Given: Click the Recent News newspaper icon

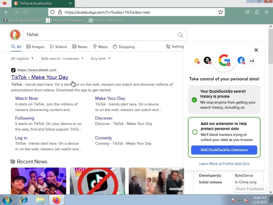Looking at the screenshot, I should tap(13, 161).
